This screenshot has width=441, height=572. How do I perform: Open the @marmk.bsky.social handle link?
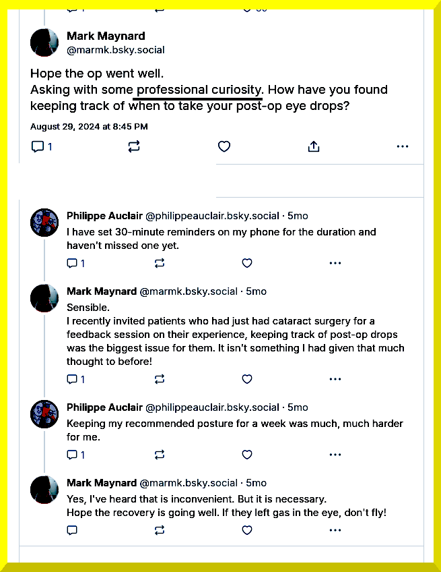[116, 49]
